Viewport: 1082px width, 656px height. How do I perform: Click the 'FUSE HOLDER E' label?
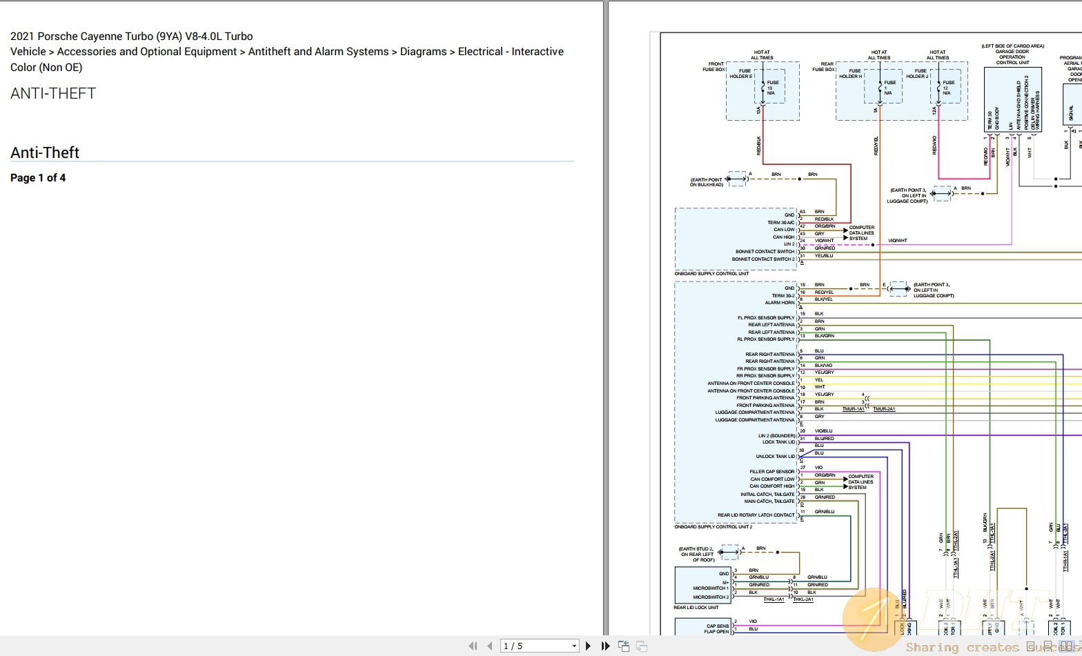[x=742, y=73]
